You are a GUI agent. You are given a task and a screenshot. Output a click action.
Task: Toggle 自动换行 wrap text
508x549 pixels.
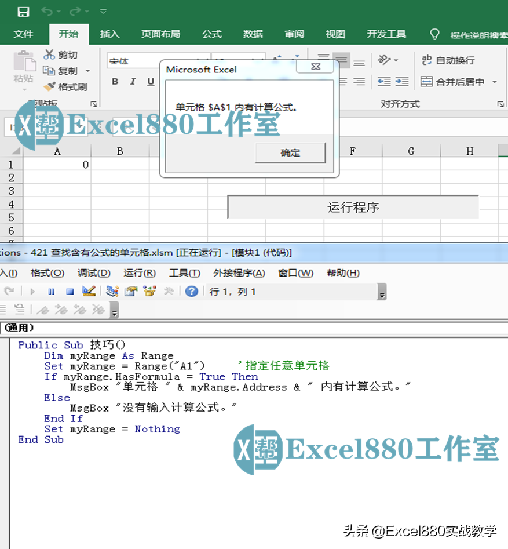[448, 60]
